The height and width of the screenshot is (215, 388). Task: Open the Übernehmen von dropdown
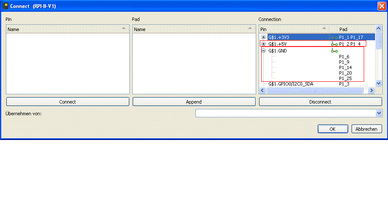pos(379,114)
